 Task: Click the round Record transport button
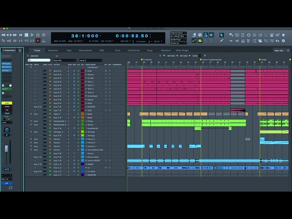(44, 35)
